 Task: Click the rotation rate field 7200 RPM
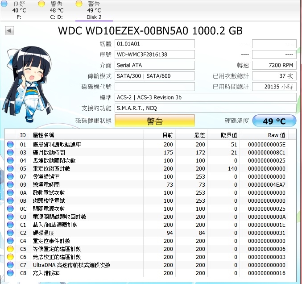click(x=274, y=65)
